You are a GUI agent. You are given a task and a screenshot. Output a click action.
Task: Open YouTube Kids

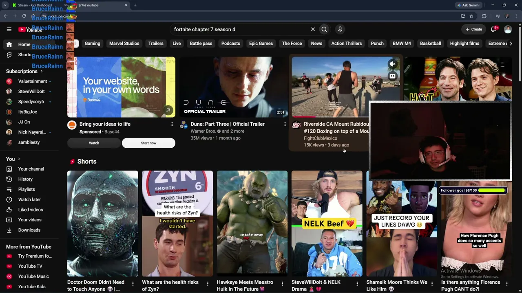point(33,286)
